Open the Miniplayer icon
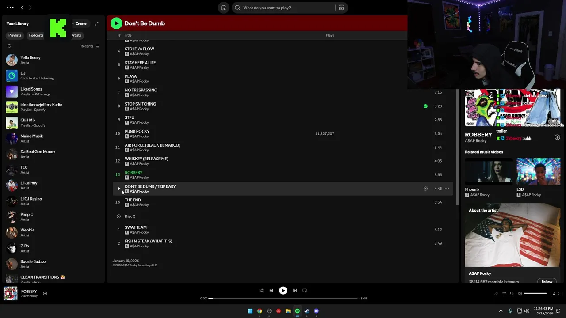The height and width of the screenshot is (318, 566). coord(552,294)
